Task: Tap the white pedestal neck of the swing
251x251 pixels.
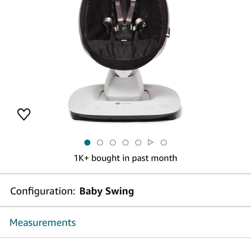Action: click(x=124, y=85)
